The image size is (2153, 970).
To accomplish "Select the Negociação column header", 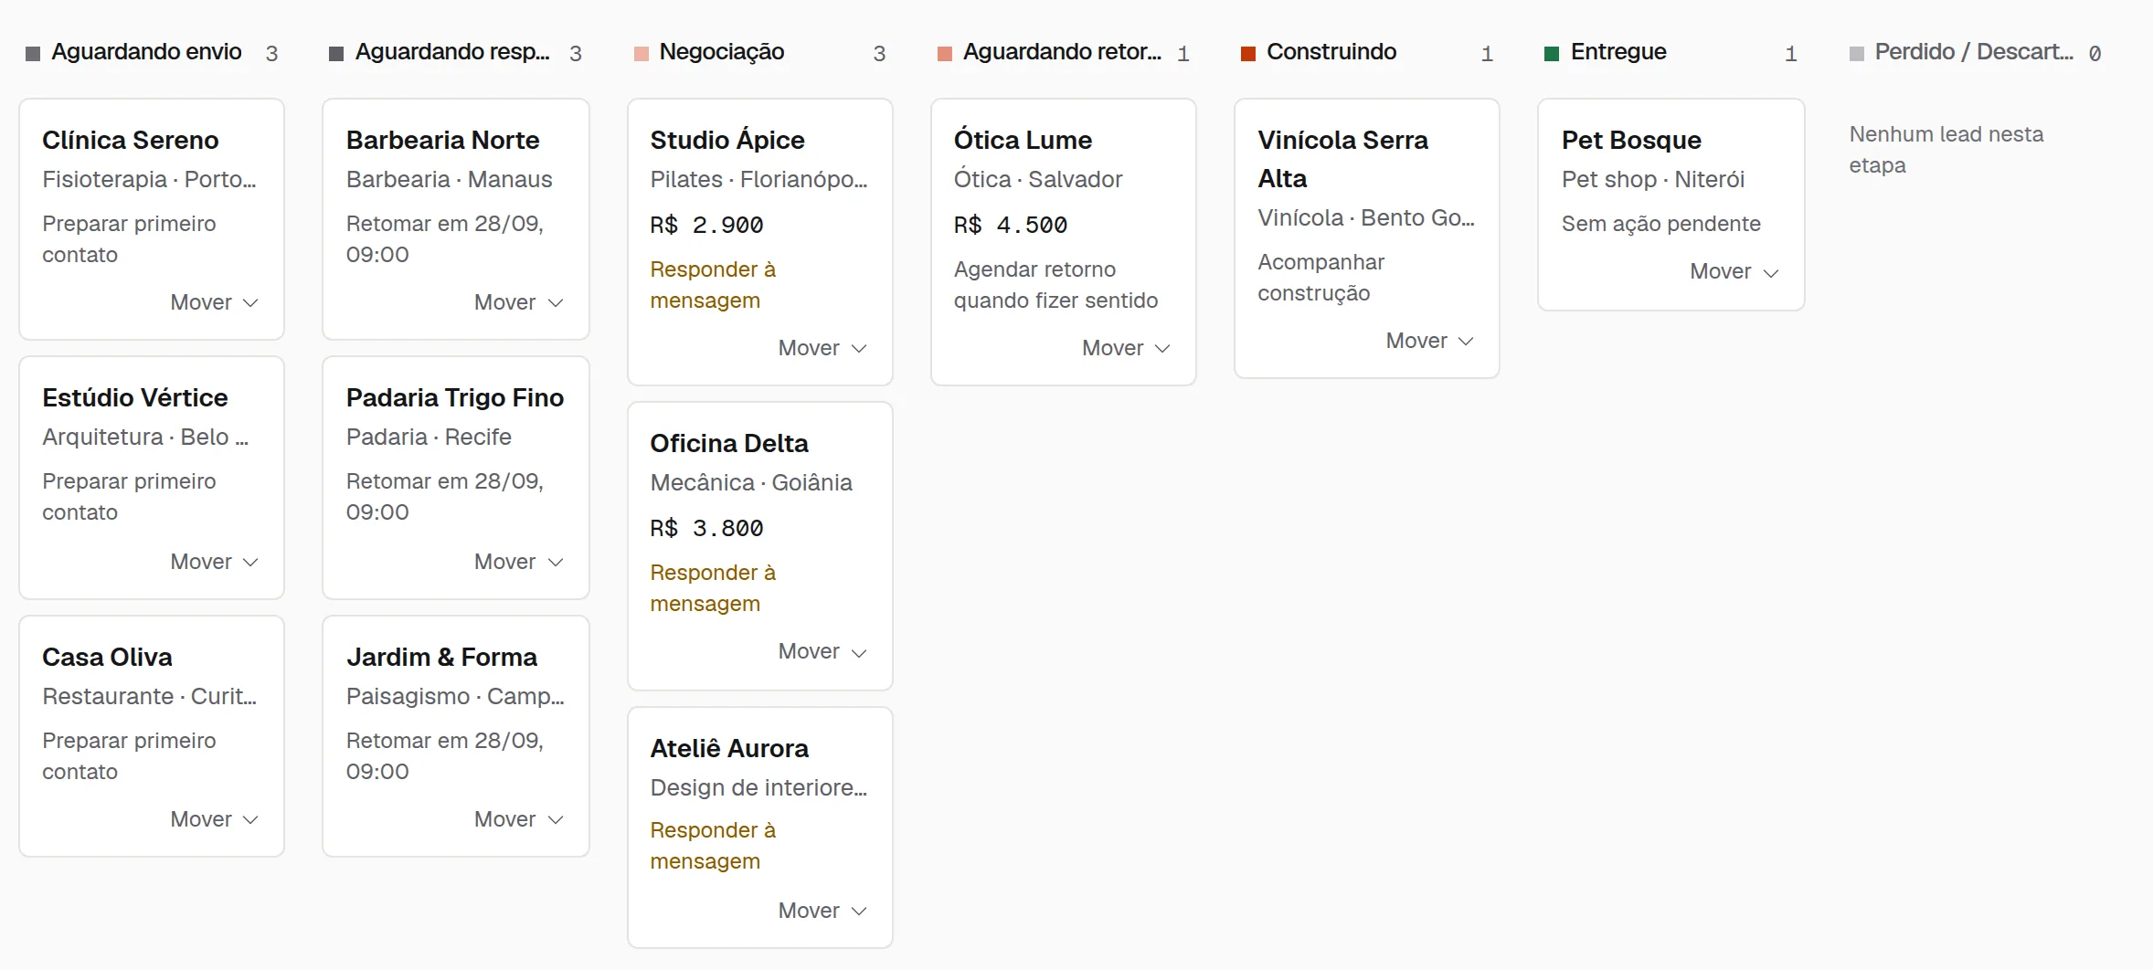I will (x=722, y=52).
